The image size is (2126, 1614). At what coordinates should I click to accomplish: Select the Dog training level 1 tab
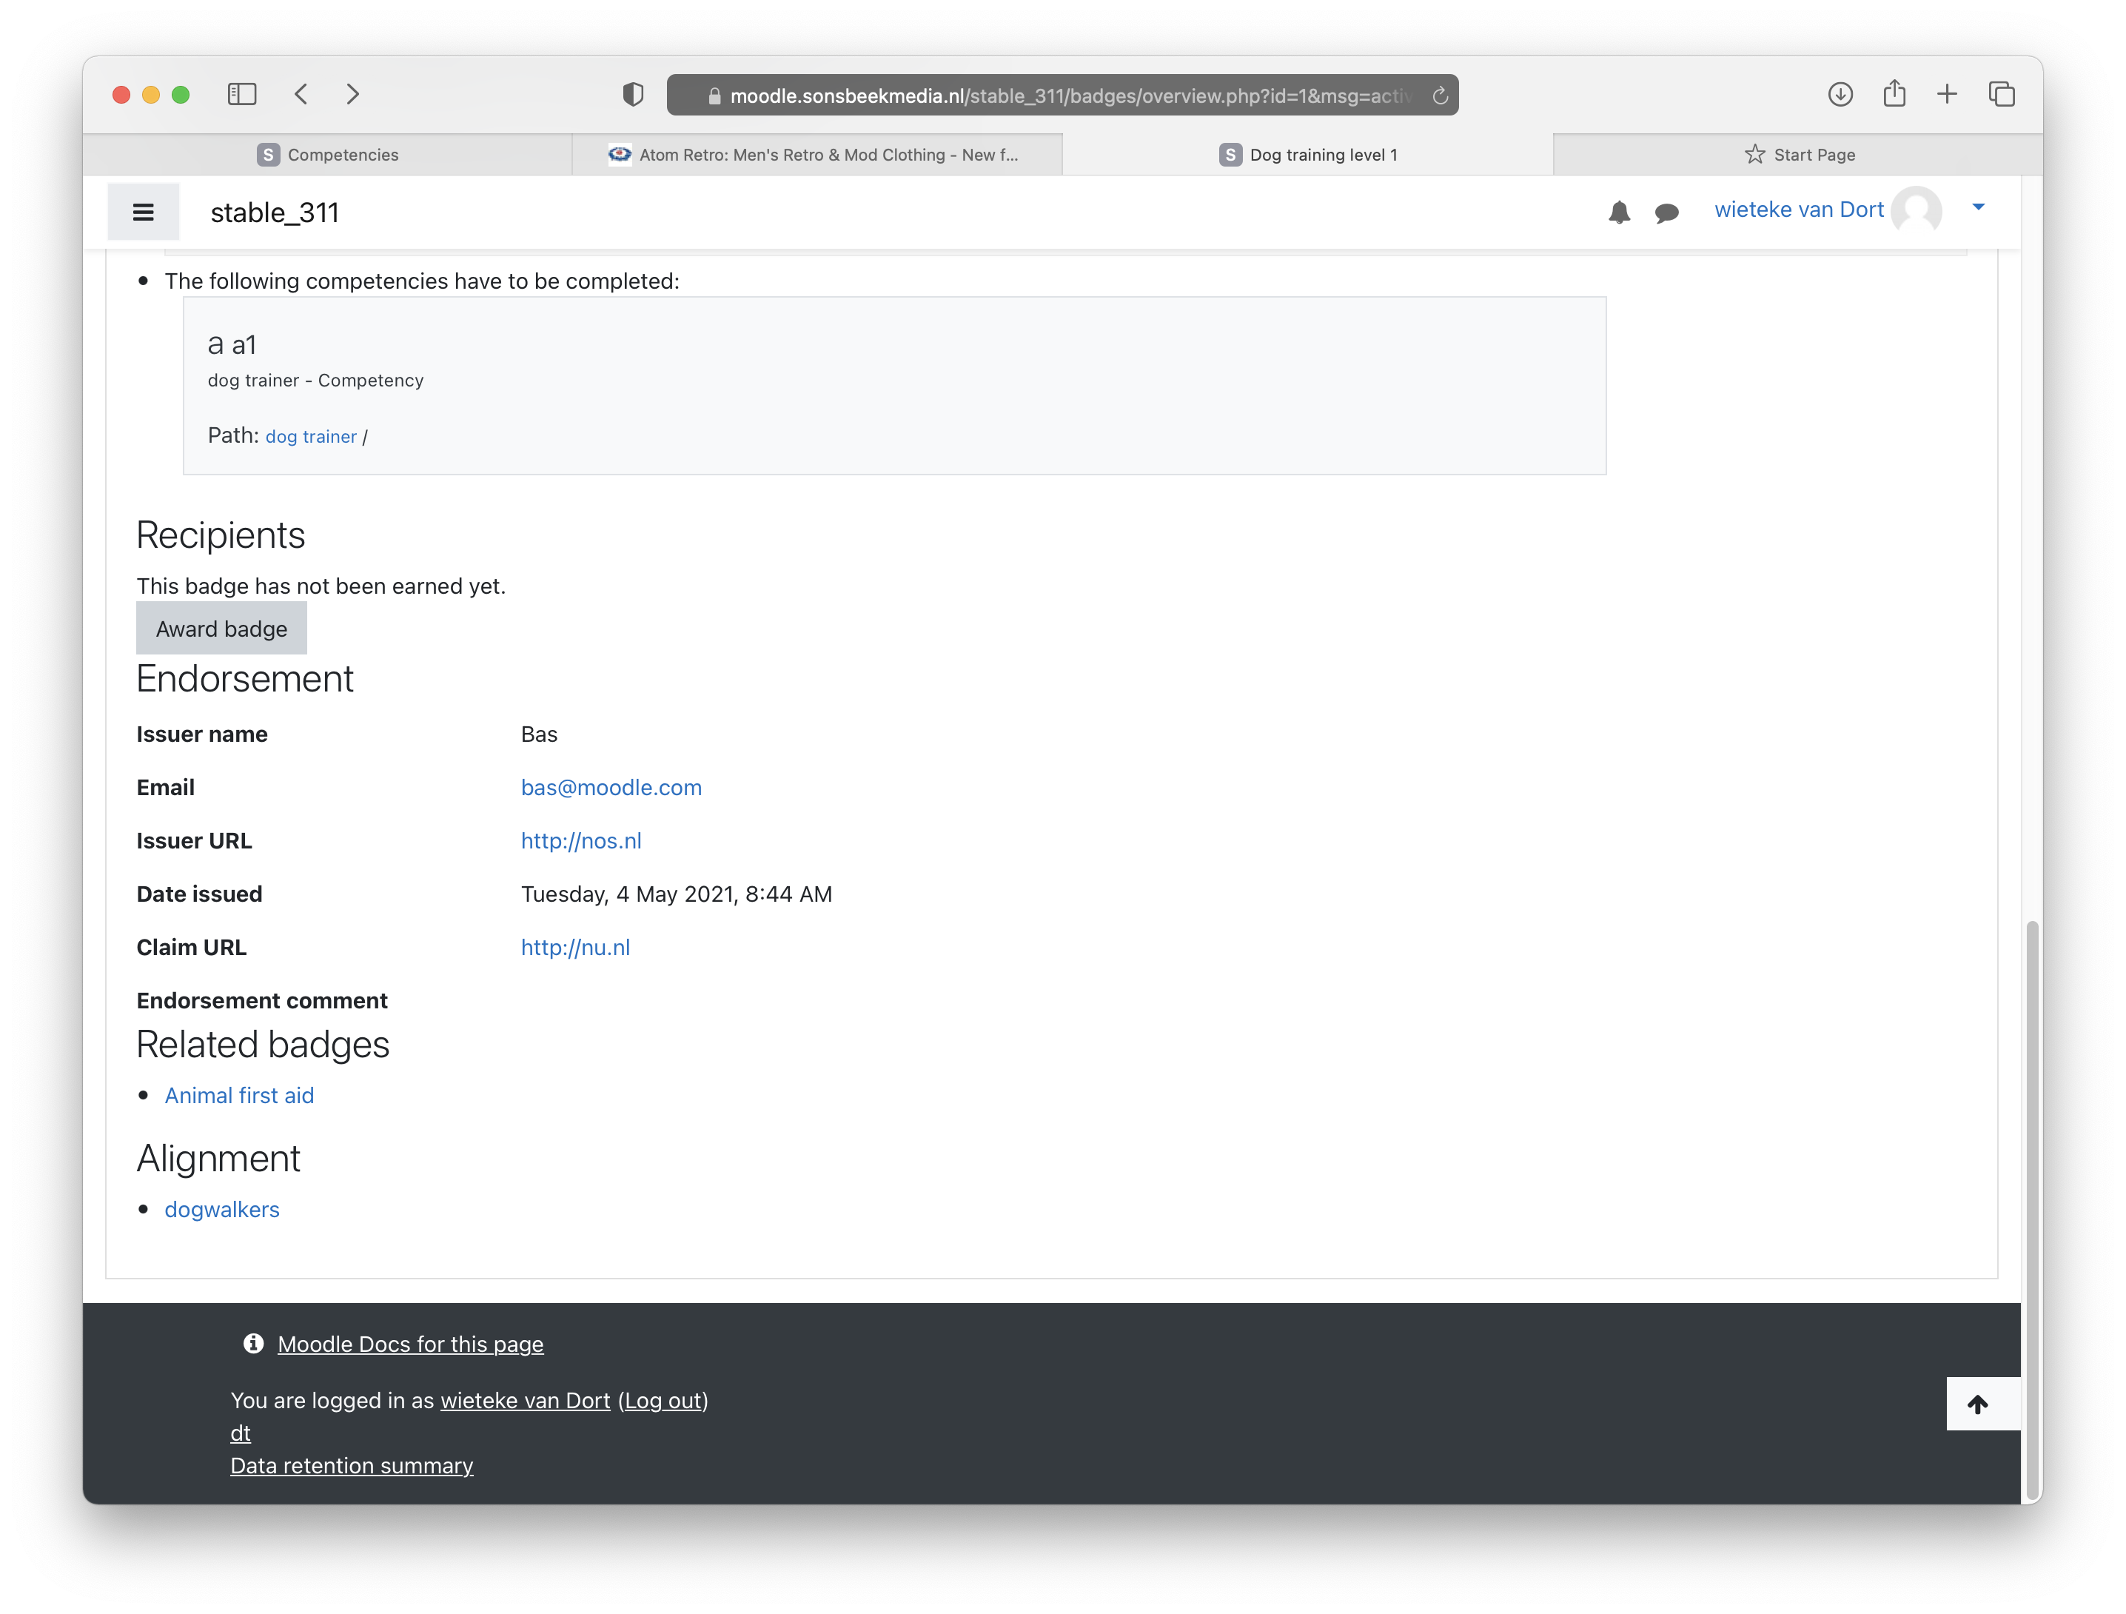click(1307, 155)
